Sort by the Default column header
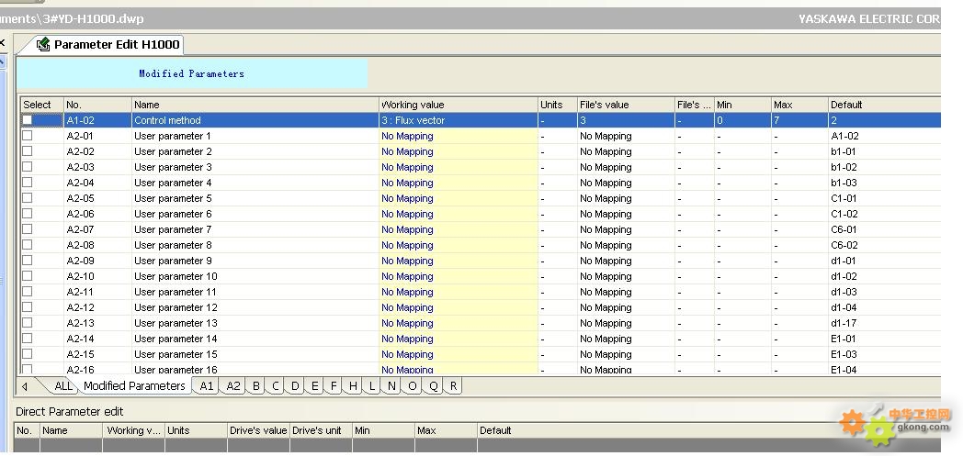This screenshot has height=456, width=963. click(x=884, y=105)
